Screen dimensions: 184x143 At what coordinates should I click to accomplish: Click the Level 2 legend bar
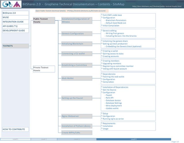(44, 139)
